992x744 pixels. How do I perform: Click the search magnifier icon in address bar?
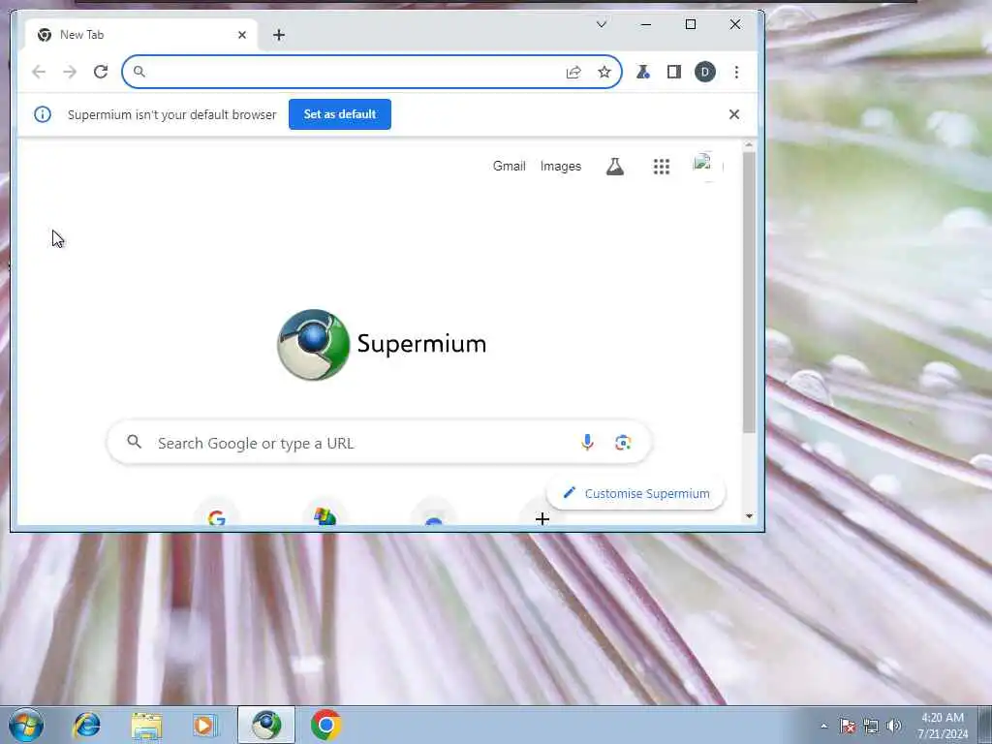pos(139,72)
